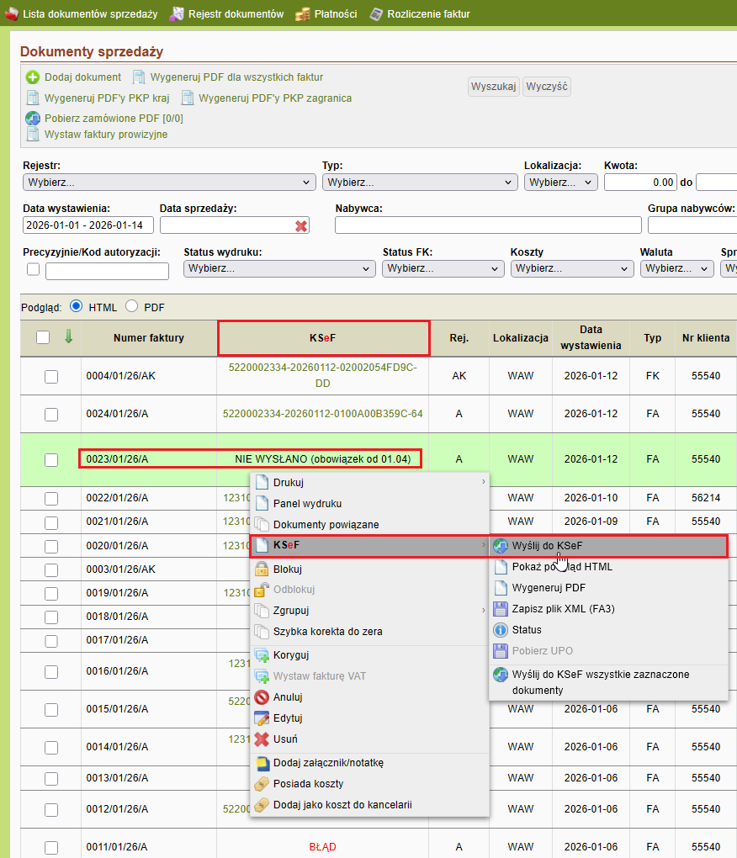Click the green arrow sort icon in header

pyautogui.click(x=68, y=336)
